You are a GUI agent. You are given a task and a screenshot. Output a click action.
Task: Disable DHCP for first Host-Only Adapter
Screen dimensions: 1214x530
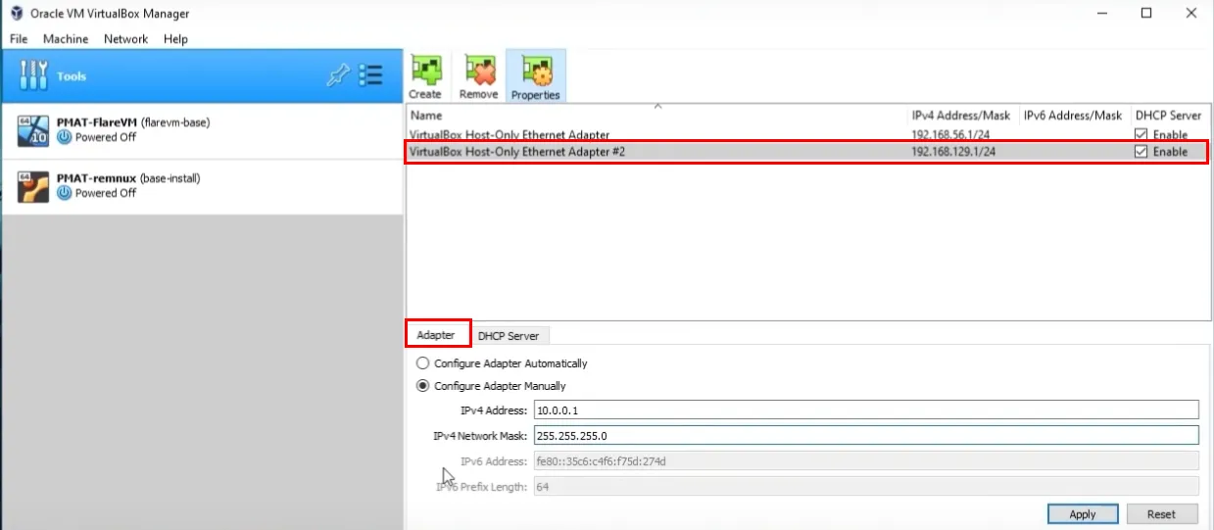1141,135
